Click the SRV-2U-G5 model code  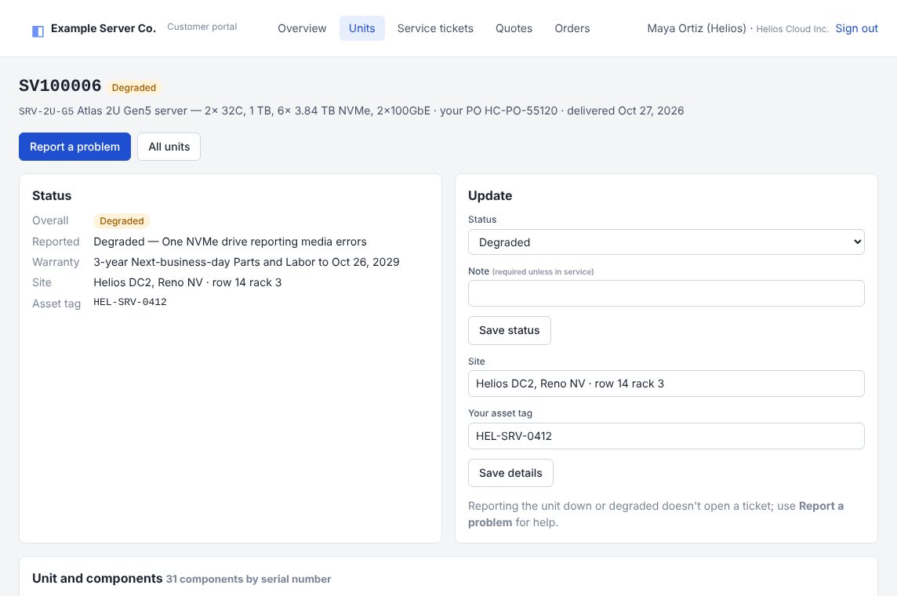(x=46, y=111)
